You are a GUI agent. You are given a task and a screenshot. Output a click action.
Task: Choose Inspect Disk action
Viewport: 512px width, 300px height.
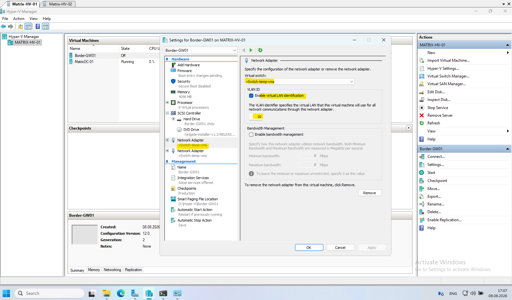coord(439,100)
